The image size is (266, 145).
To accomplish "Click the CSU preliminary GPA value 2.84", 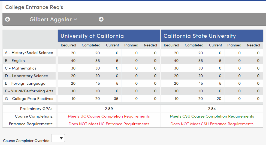I will click(212, 109).
